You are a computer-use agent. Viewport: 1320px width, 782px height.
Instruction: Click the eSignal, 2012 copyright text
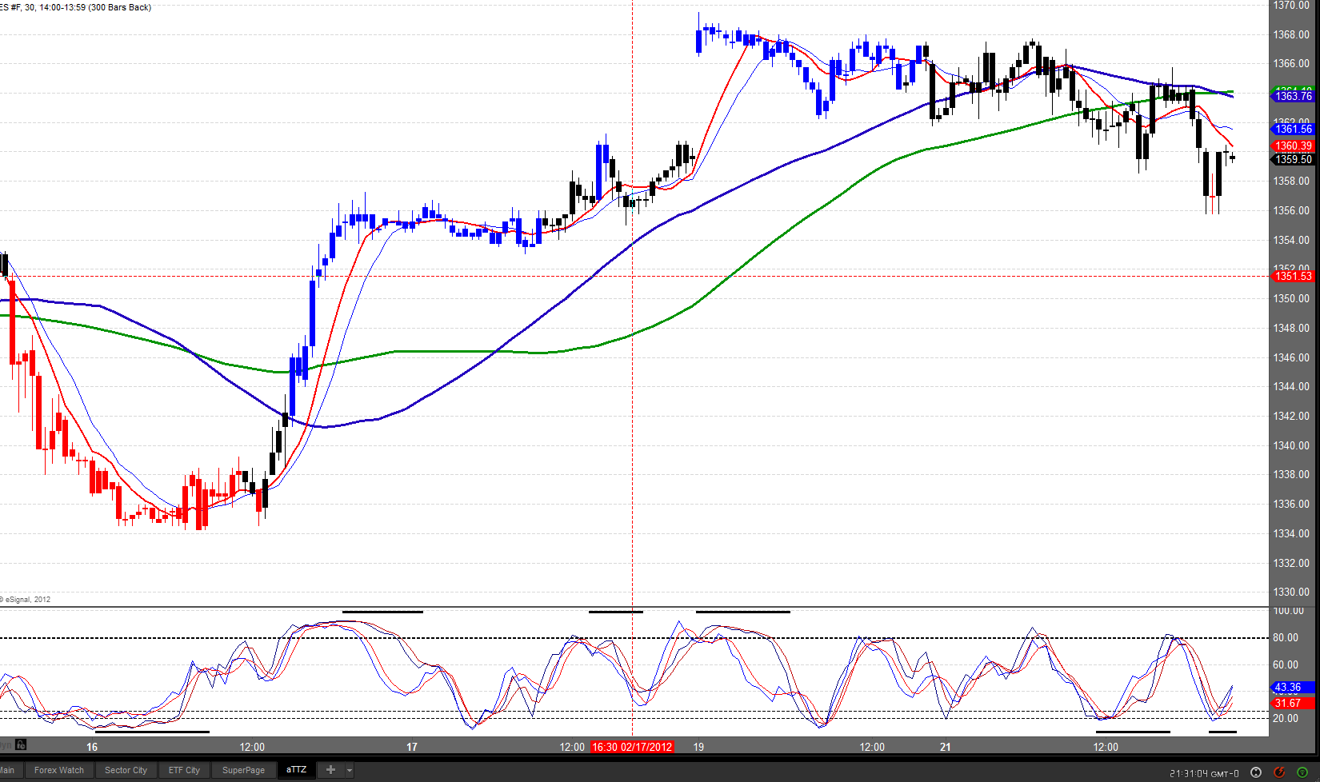26,599
